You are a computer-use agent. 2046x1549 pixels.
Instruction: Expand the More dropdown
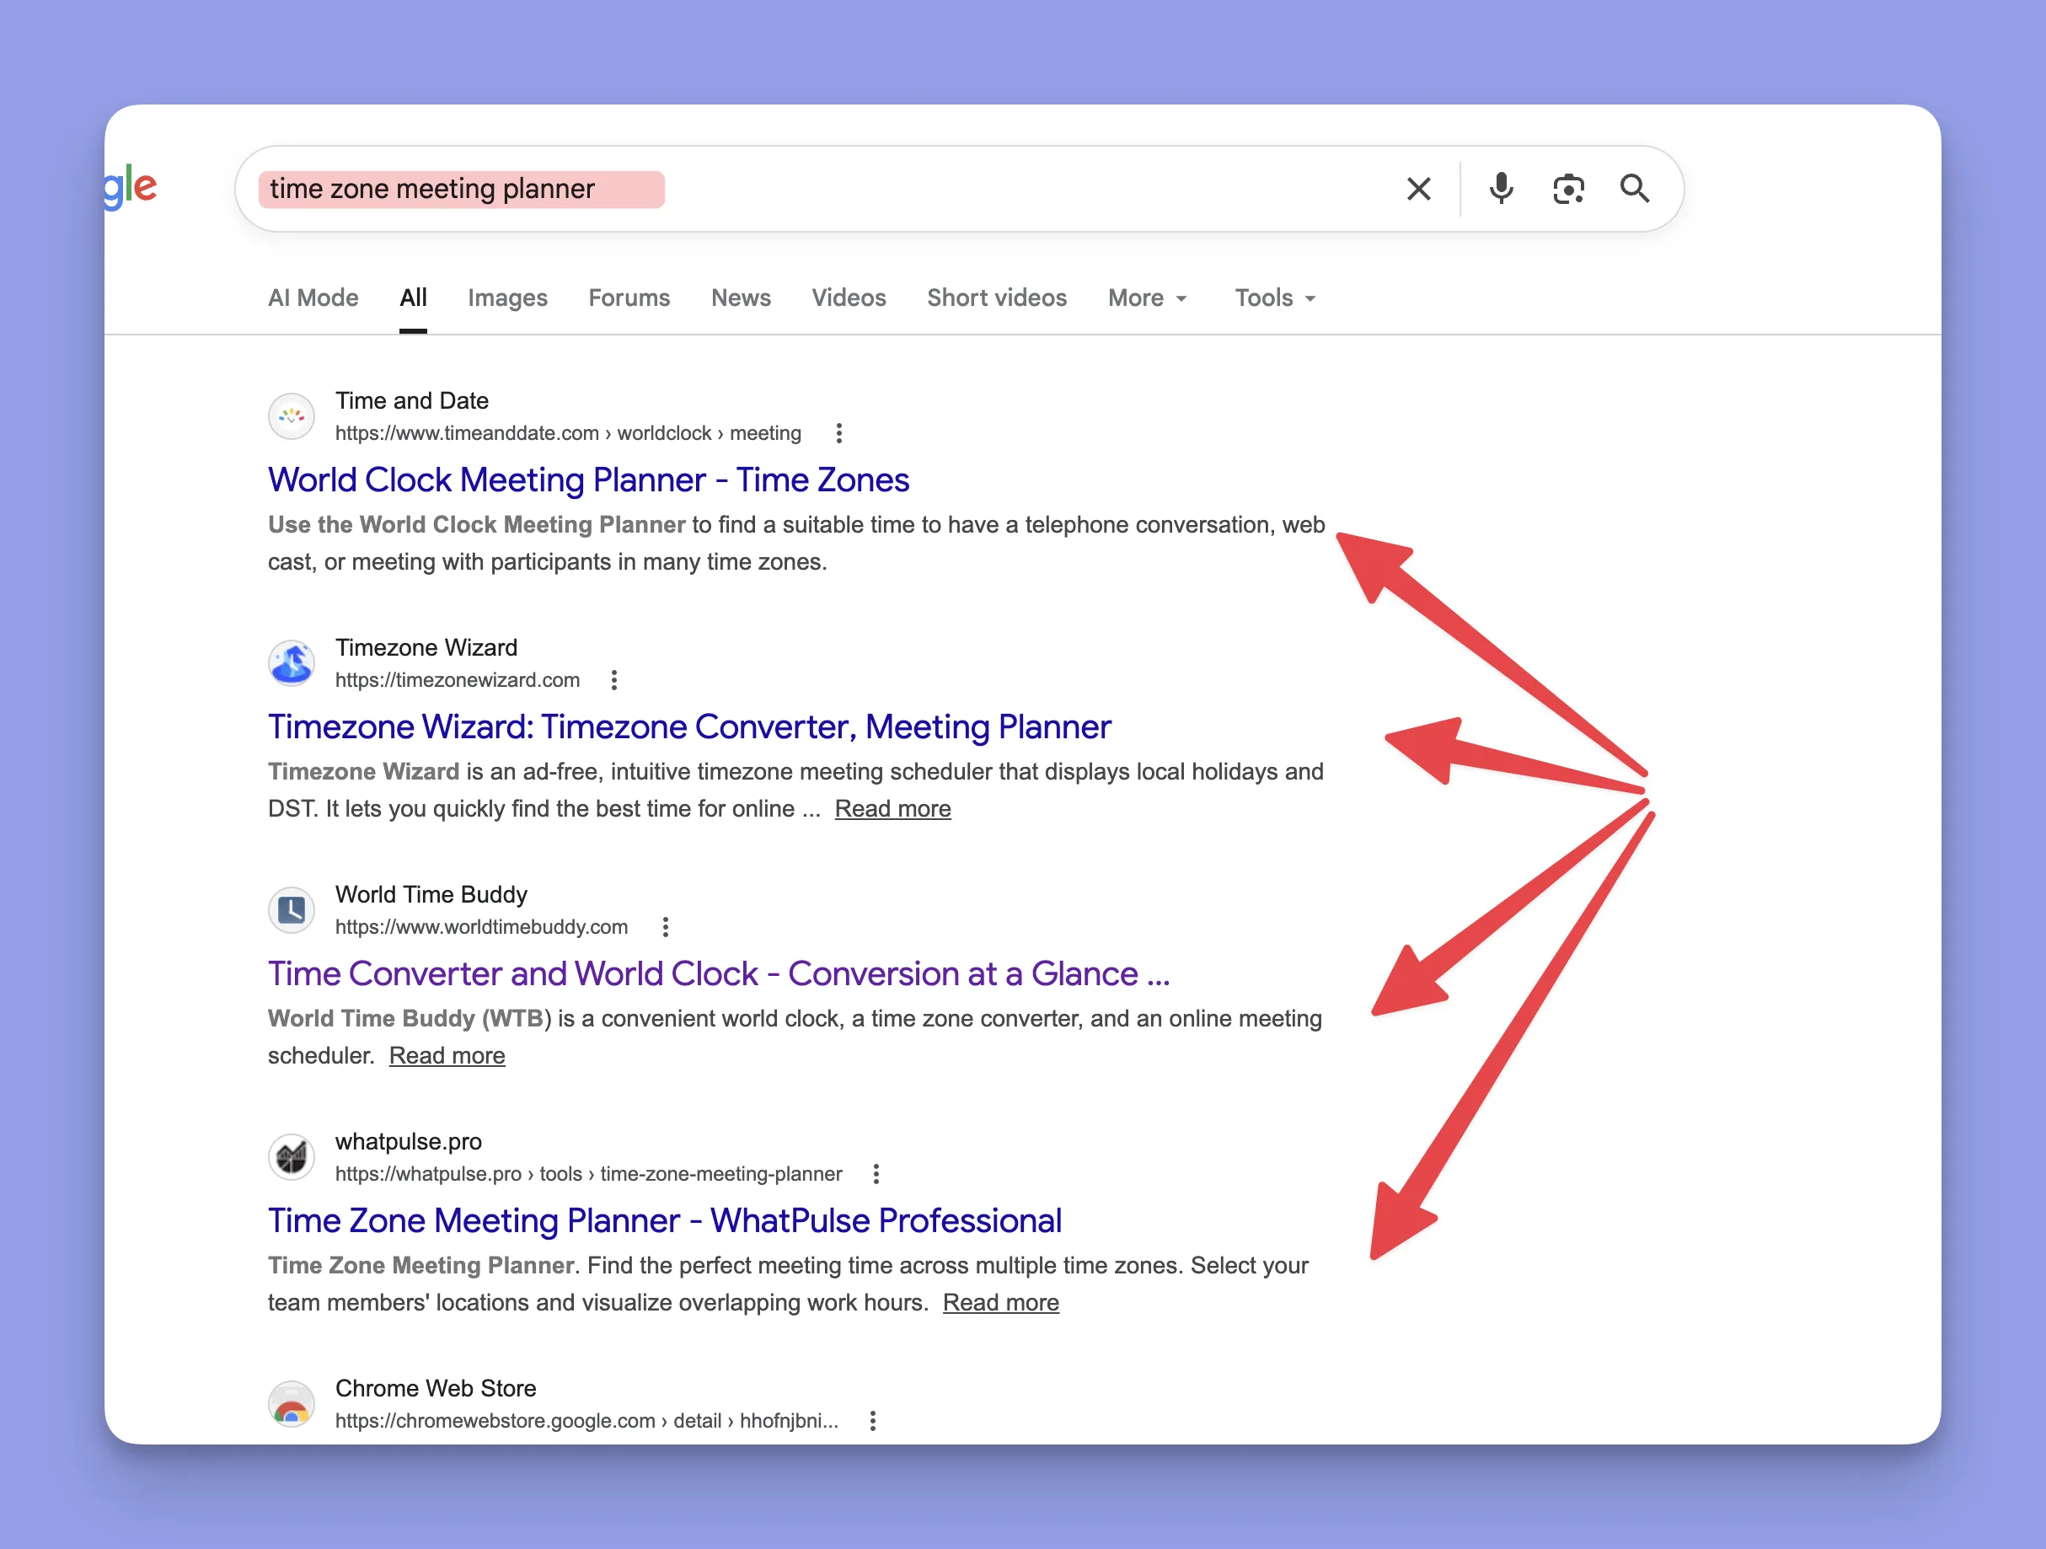pyautogui.click(x=1147, y=298)
